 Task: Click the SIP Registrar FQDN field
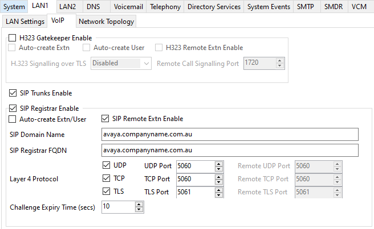pos(230,150)
